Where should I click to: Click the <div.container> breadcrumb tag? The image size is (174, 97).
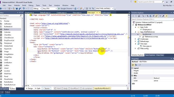click(87, 88)
